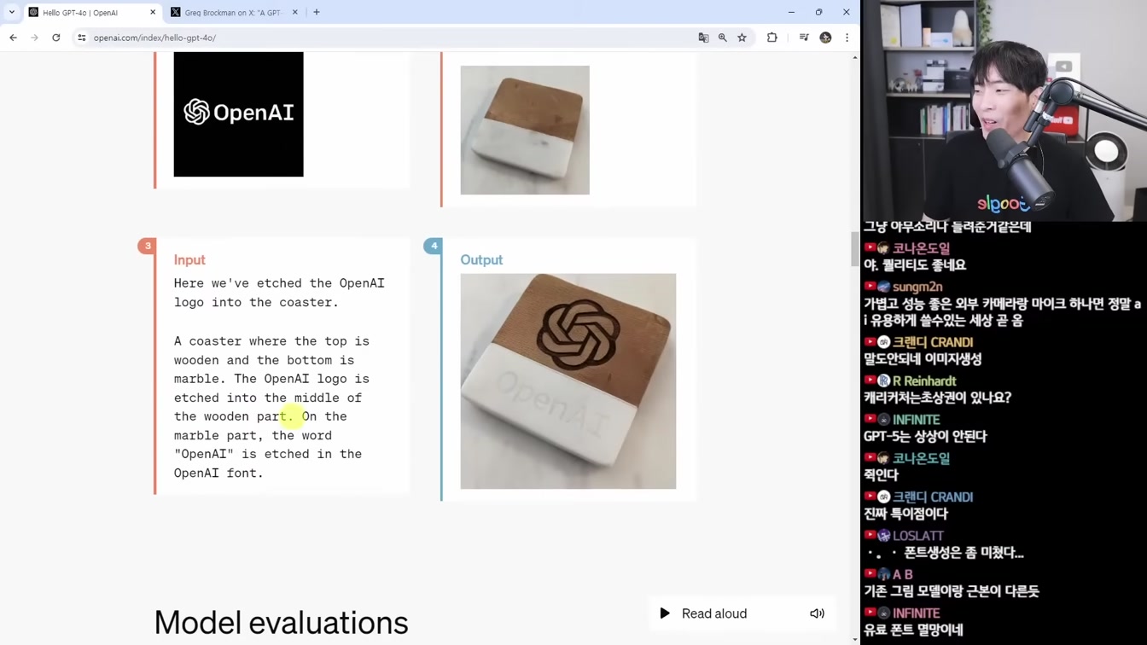Image resolution: width=1147 pixels, height=645 pixels.
Task: Reload the current page
Action: [56, 38]
